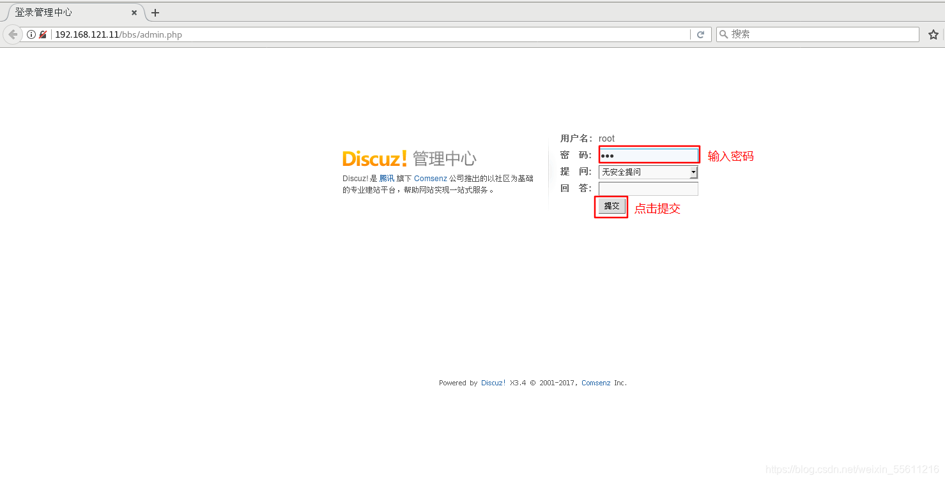945x481 pixels.
Task: Click the browser back arrow button
Action: tap(12, 34)
